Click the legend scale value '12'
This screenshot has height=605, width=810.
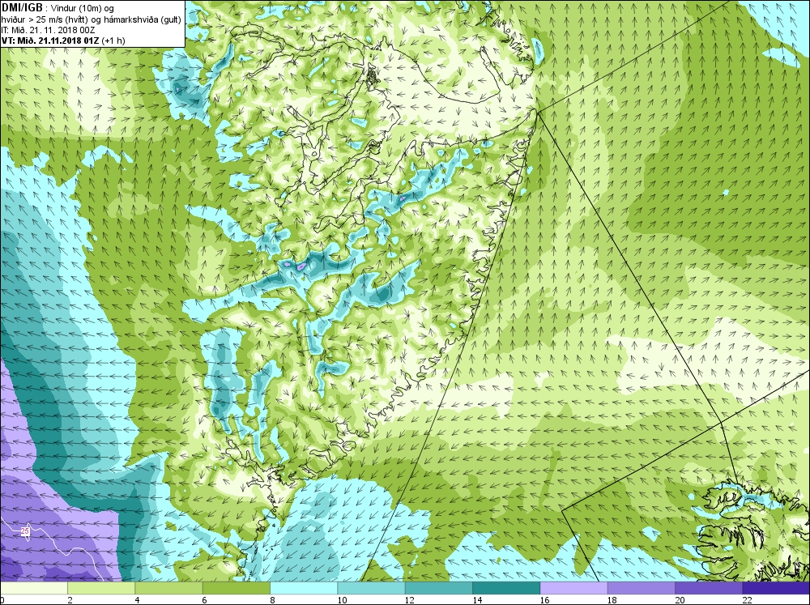(410, 600)
